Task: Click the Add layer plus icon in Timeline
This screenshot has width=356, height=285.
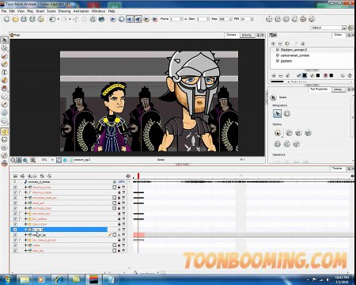Action: tap(30, 176)
